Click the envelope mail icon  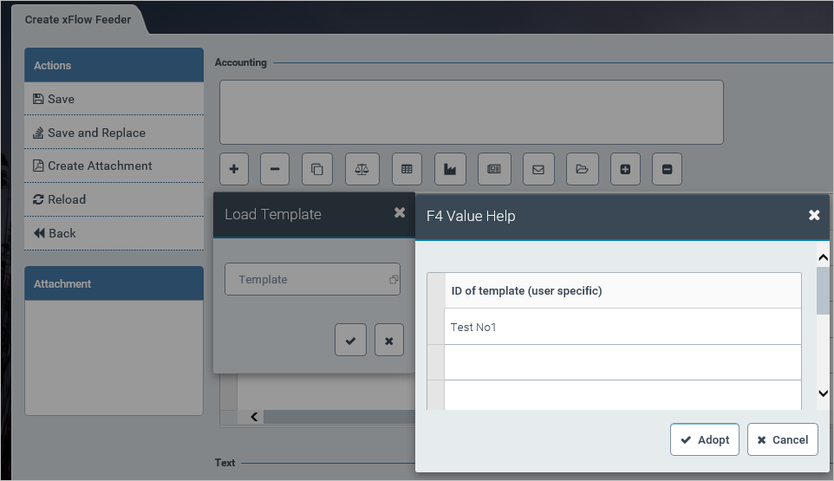click(538, 170)
